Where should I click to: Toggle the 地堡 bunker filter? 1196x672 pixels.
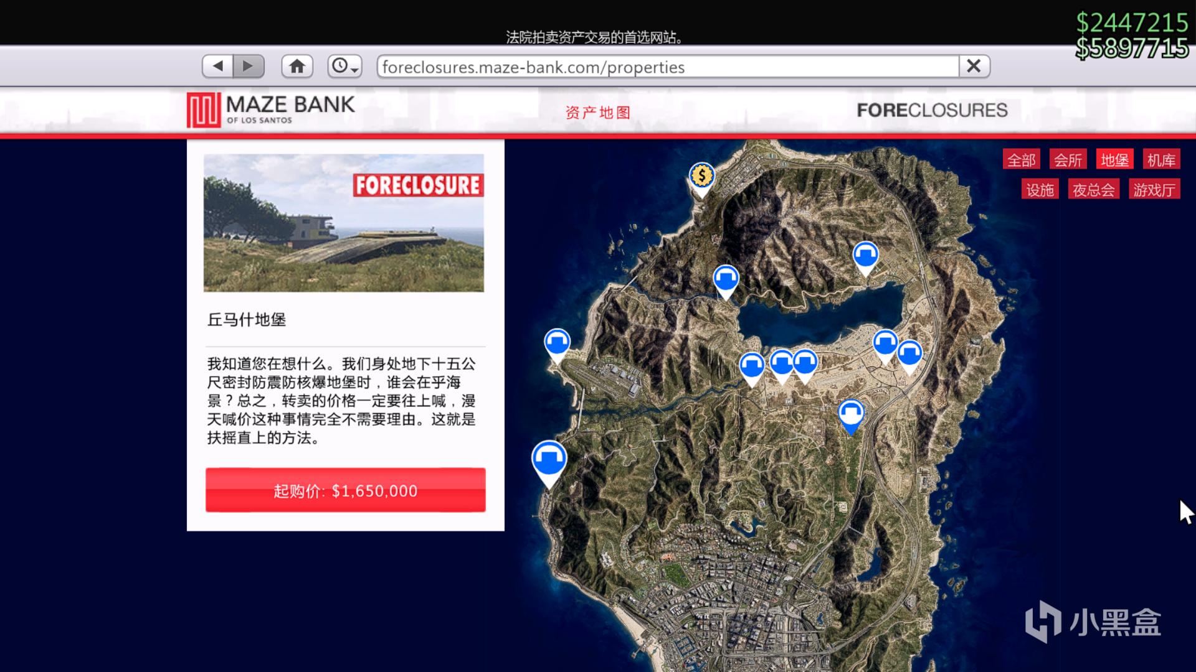coord(1114,160)
